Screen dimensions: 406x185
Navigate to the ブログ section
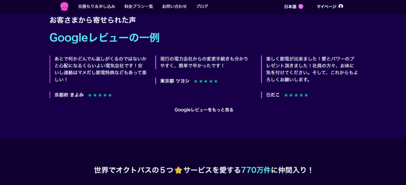202,7
